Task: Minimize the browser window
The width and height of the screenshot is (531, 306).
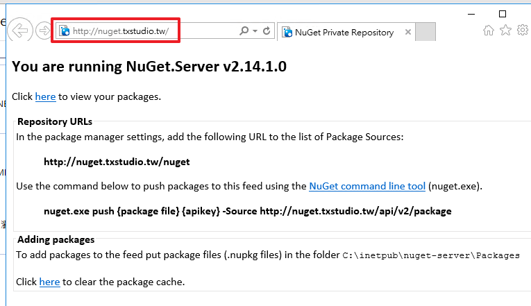Action: 471,14
